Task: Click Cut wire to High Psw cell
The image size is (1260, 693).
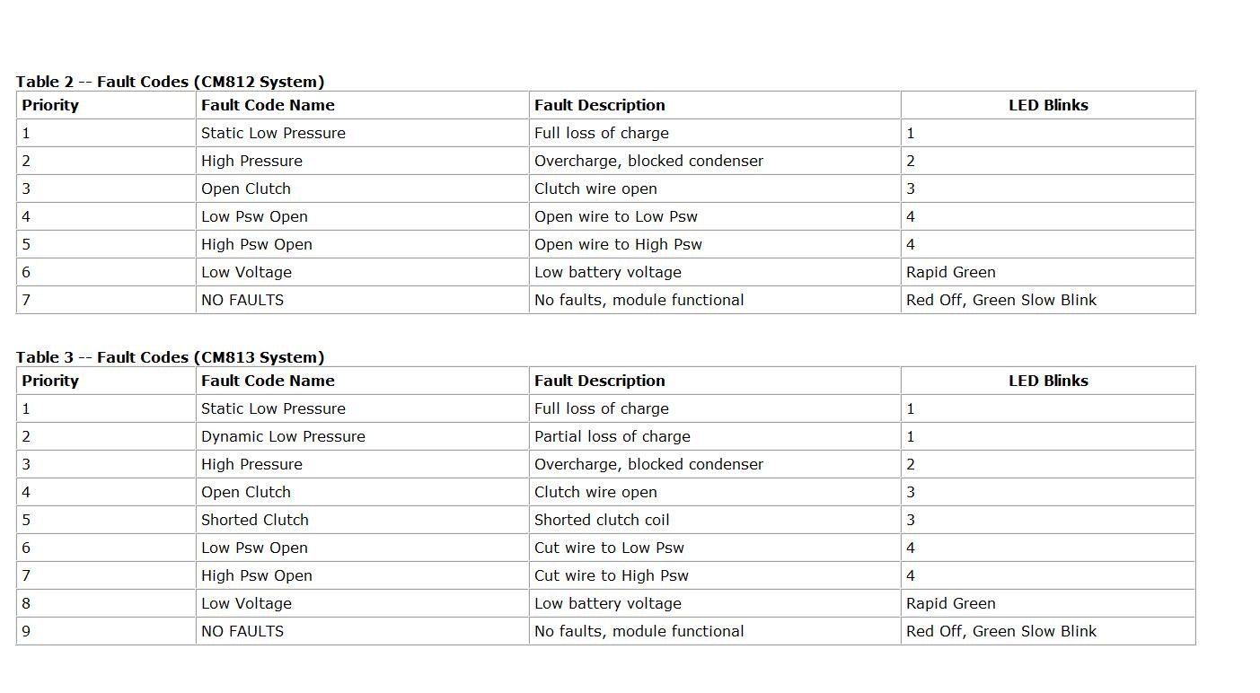Action: 715,575
